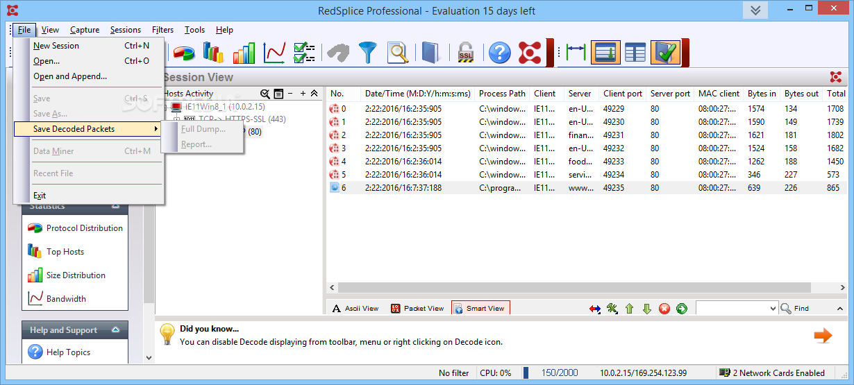
Task: Open the Filters menu
Action: pos(163,30)
